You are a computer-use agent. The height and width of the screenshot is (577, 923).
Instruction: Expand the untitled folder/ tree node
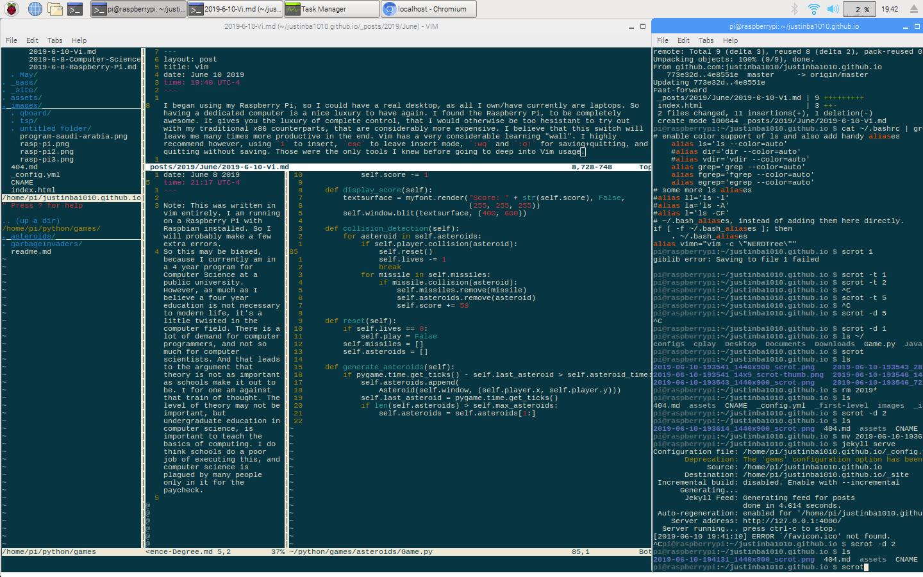pos(55,128)
